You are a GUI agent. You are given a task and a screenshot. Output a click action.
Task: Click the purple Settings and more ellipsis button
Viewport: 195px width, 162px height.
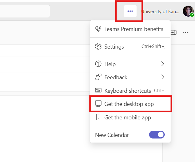point(130,11)
